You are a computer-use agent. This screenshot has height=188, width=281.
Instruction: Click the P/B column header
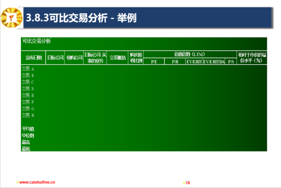pos(175,62)
